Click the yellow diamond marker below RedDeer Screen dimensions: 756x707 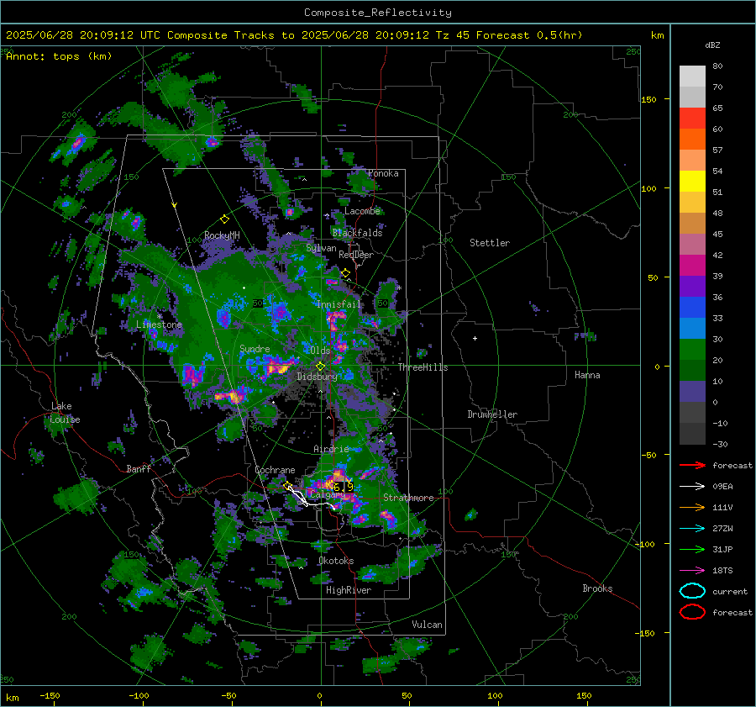pyautogui.click(x=346, y=273)
